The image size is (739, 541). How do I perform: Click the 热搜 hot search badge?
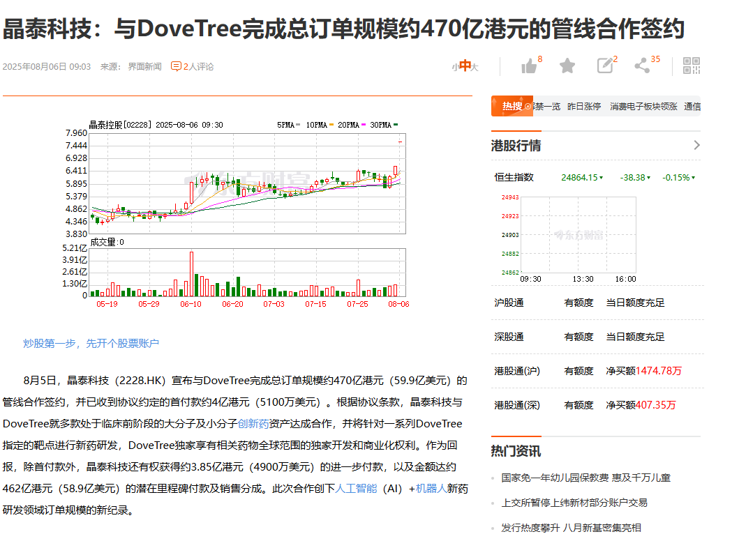coord(512,106)
